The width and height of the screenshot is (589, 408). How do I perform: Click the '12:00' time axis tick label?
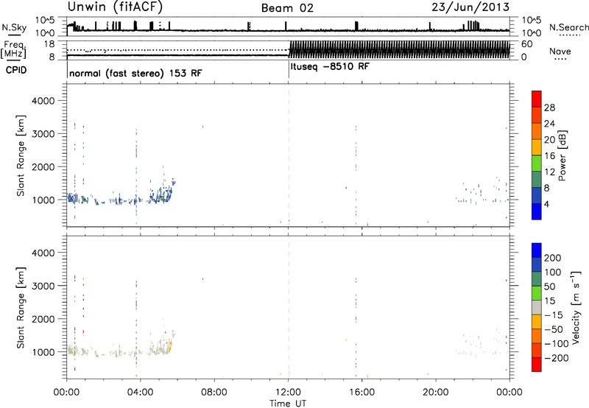[288, 393]
